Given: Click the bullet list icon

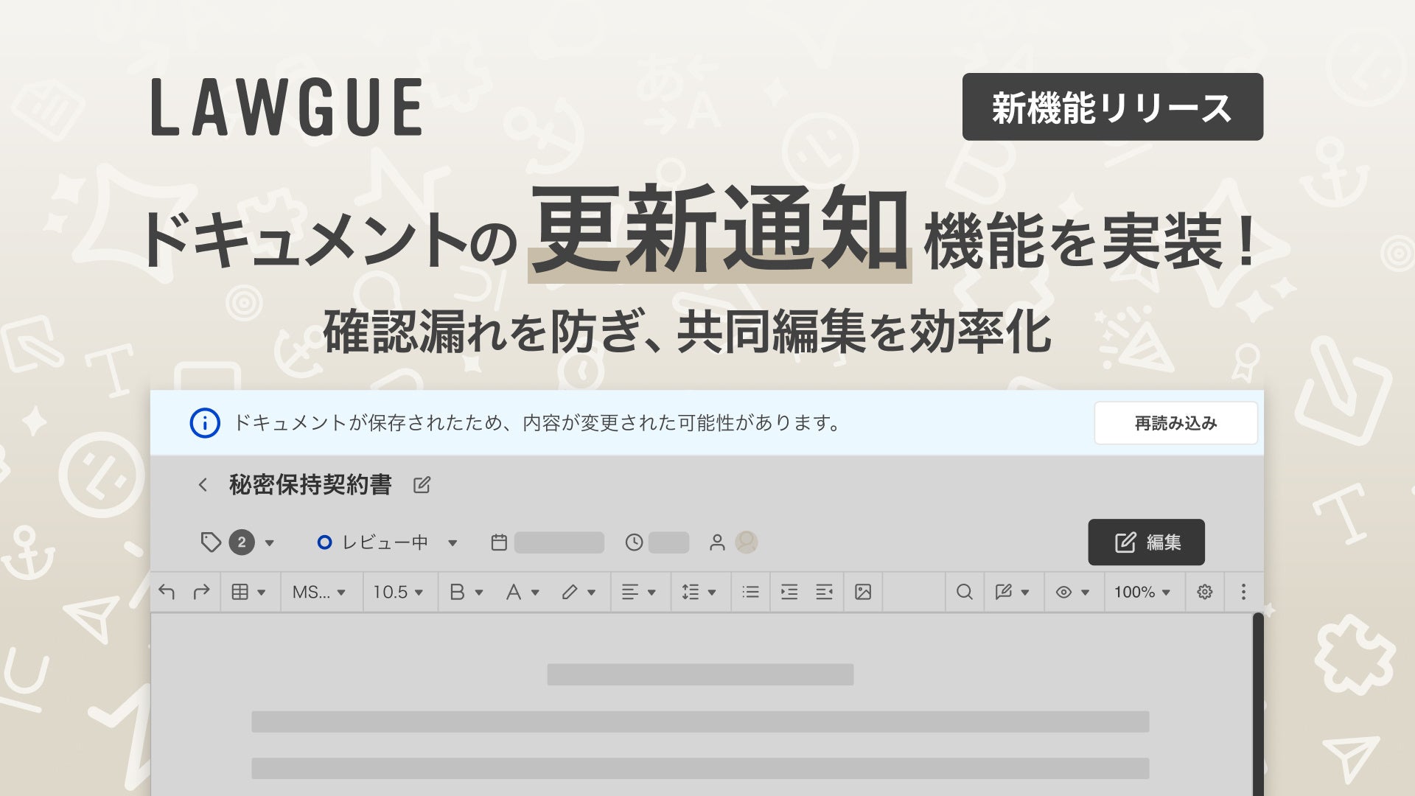Looking at the screenshot, I should pos(750,592).
